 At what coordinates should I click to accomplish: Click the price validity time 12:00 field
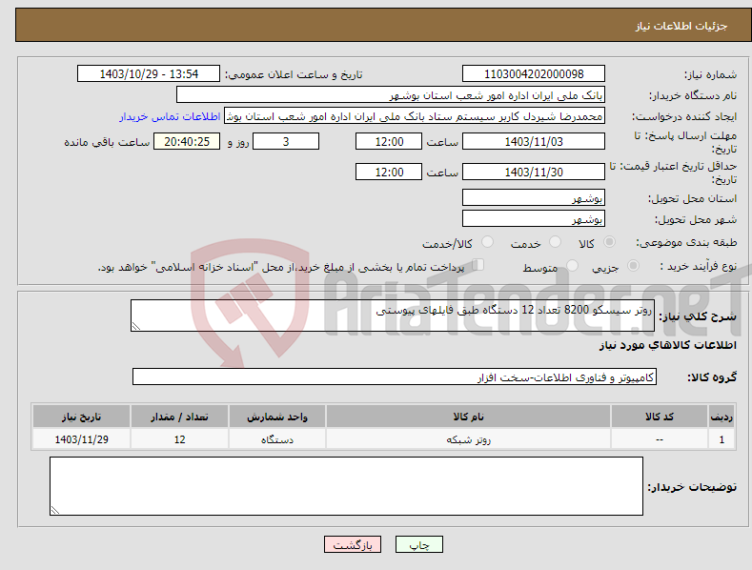[389, 172]
